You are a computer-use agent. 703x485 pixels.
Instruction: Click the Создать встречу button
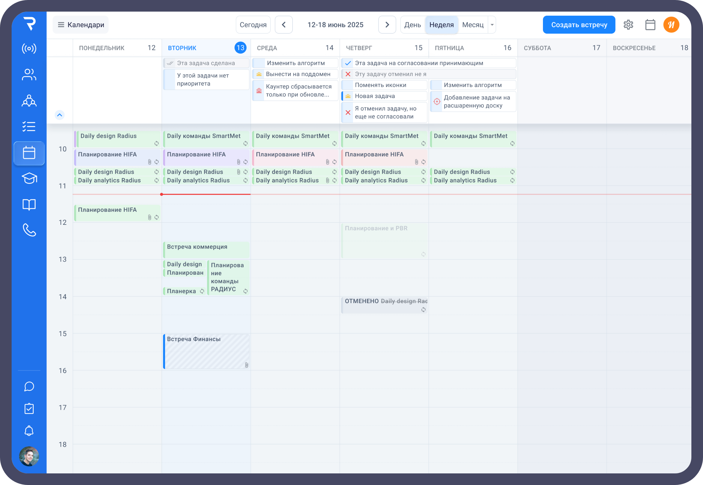pyautogui.click(x=579, y=25)
